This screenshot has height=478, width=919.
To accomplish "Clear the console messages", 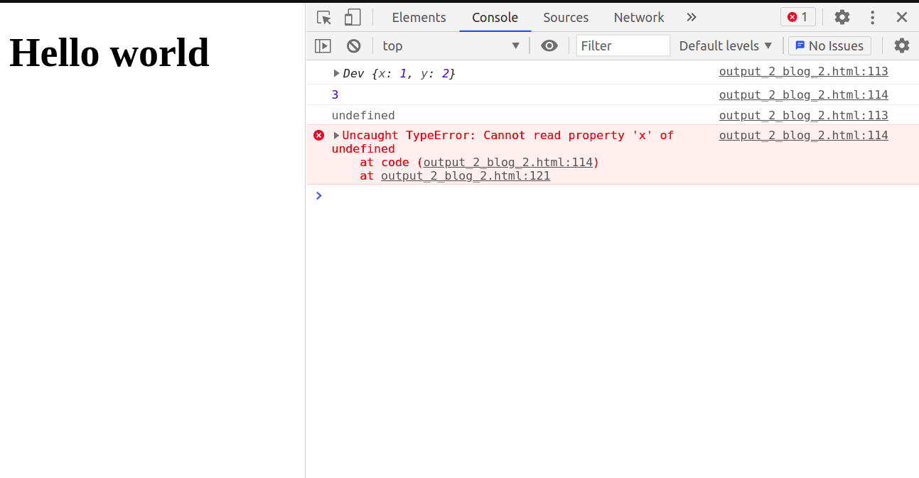I will (x=353, y=45).
